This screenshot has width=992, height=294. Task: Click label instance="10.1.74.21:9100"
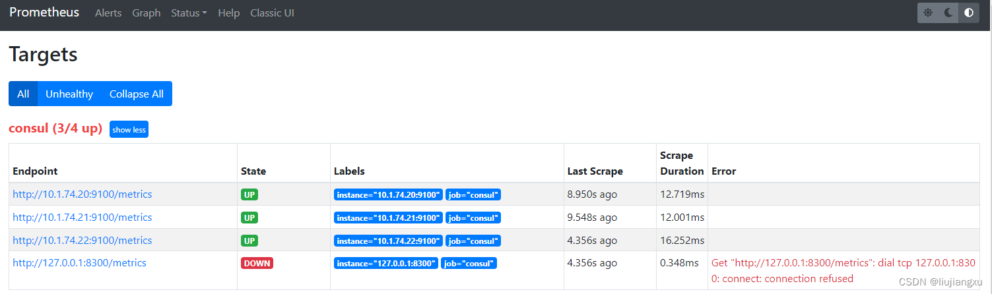(x=388, y=218)
